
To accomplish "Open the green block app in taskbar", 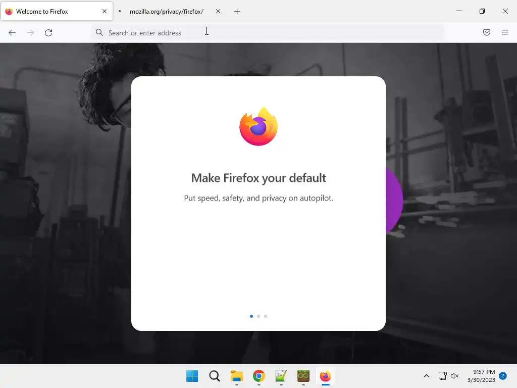I will (303, 376).
